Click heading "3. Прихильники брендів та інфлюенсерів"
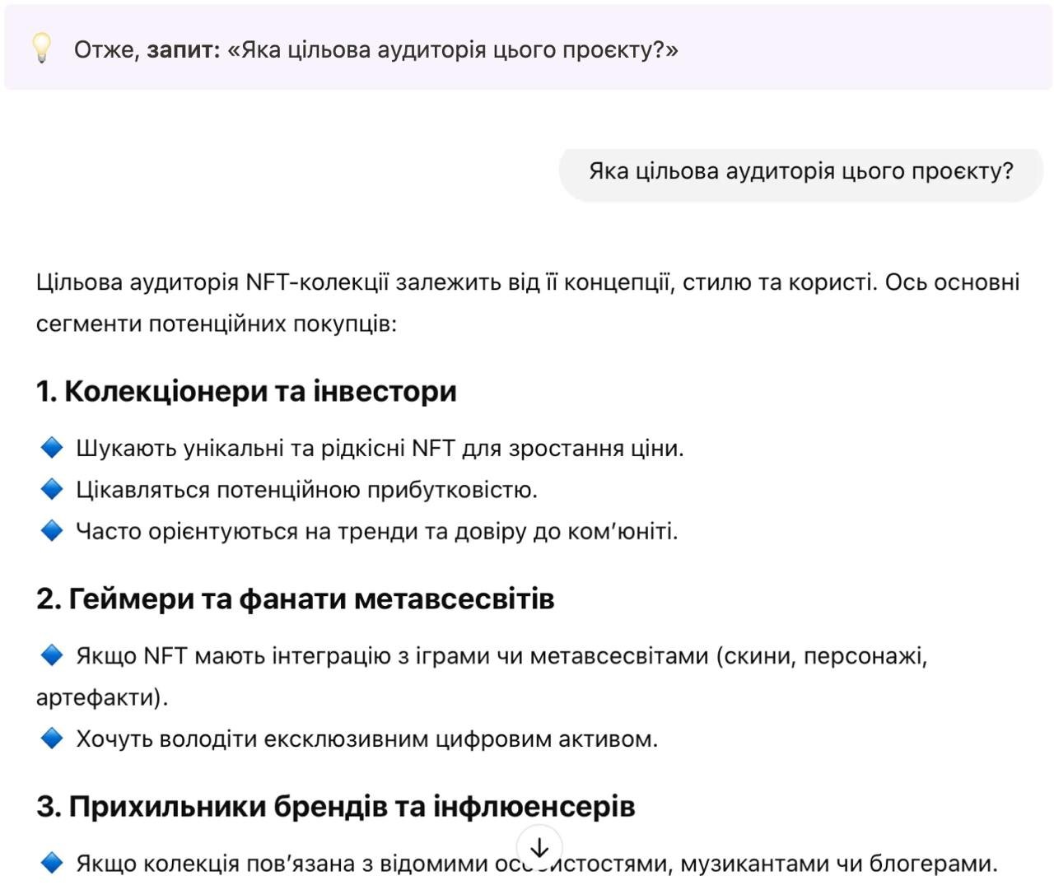Screen dimensions: 1054x890 pyautogui.click(x=335, y=806)
